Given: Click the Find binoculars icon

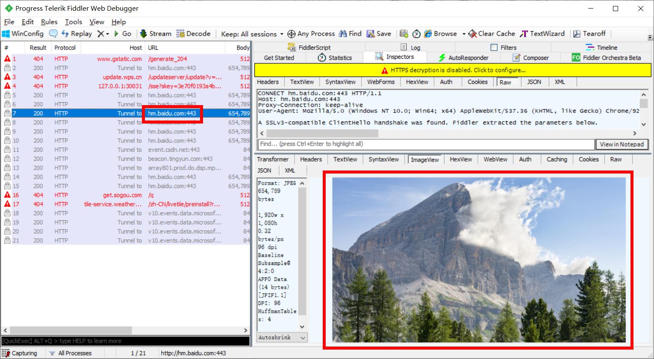Looking at the screenshot, I should pyautogui.click(x=343, y=34).
